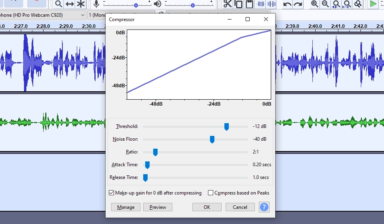Click the Zoom Out icon

point(326,4)
